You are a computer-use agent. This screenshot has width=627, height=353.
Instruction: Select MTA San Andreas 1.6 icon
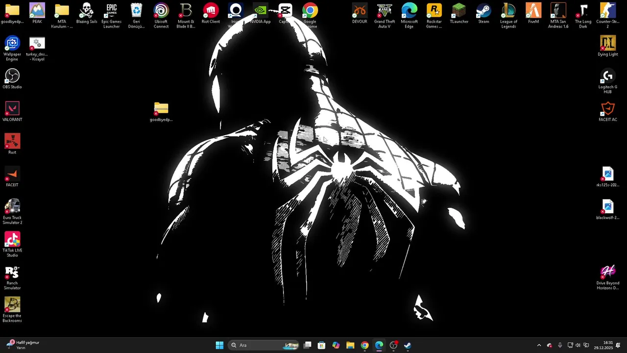[x=558, y=16]
